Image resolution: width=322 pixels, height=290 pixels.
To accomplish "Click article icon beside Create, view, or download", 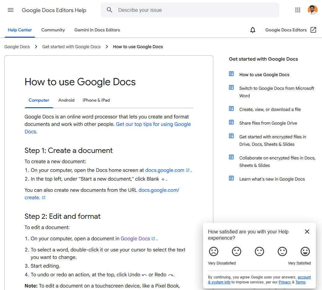I will (231, 108).
